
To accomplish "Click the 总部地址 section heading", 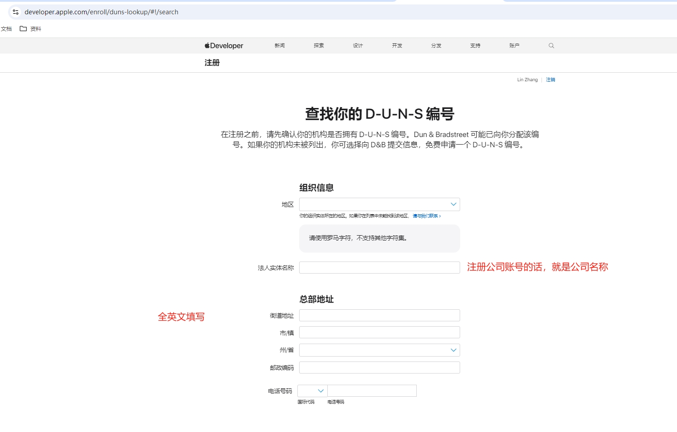I will (317, 299).
